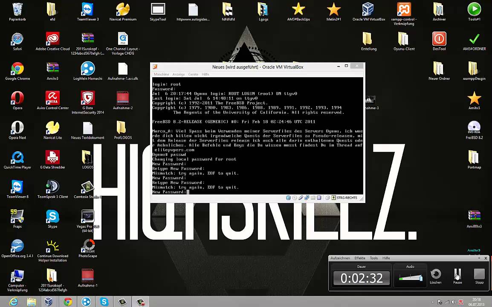Open the Anzeige menu in VirtualBox
492x307 pixels.
179,74
